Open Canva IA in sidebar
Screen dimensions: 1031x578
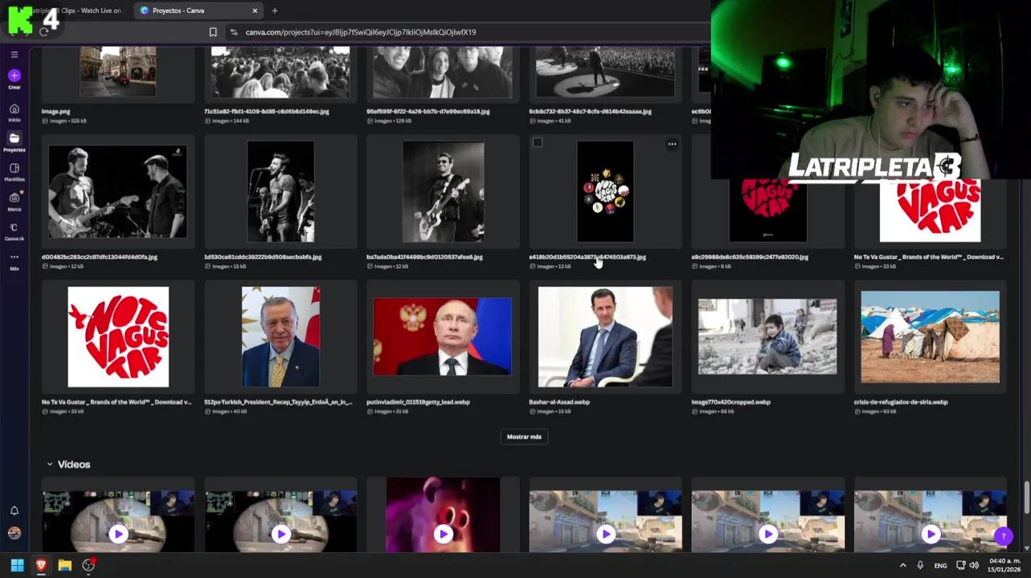[14, 230]
